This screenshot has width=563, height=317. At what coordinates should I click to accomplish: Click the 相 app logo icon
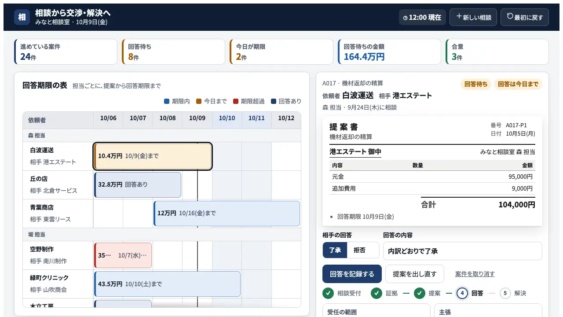pos(22,17)
